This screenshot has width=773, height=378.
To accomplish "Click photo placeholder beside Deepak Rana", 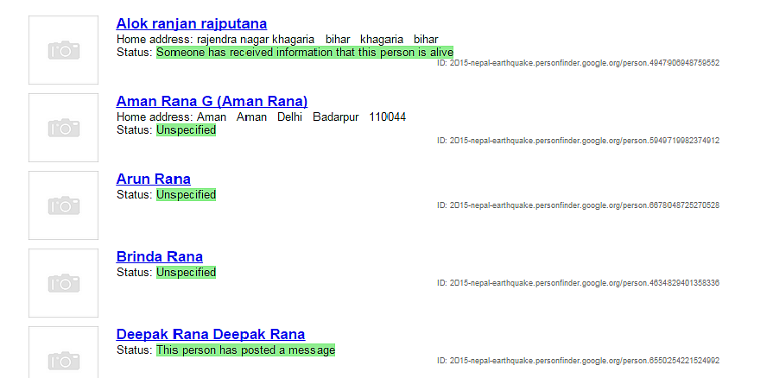I will (x=64, y=352).
